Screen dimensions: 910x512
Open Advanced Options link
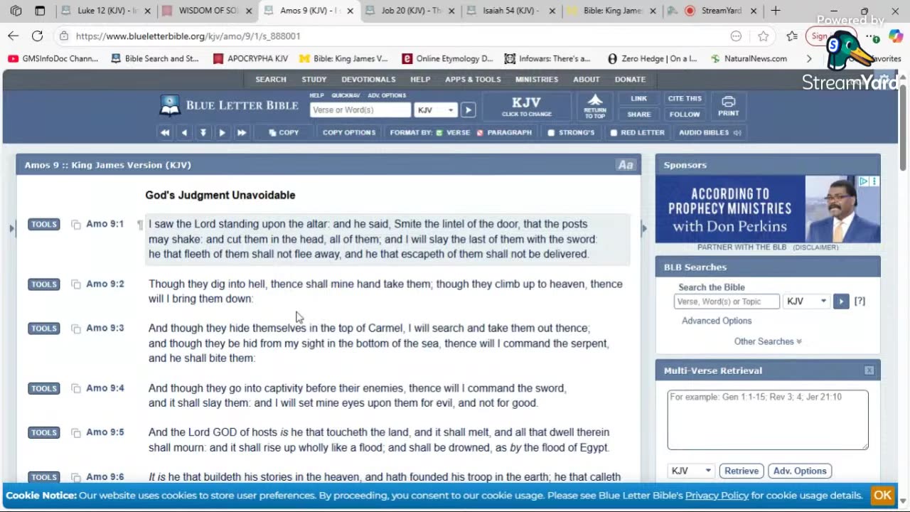coord(717,321)
